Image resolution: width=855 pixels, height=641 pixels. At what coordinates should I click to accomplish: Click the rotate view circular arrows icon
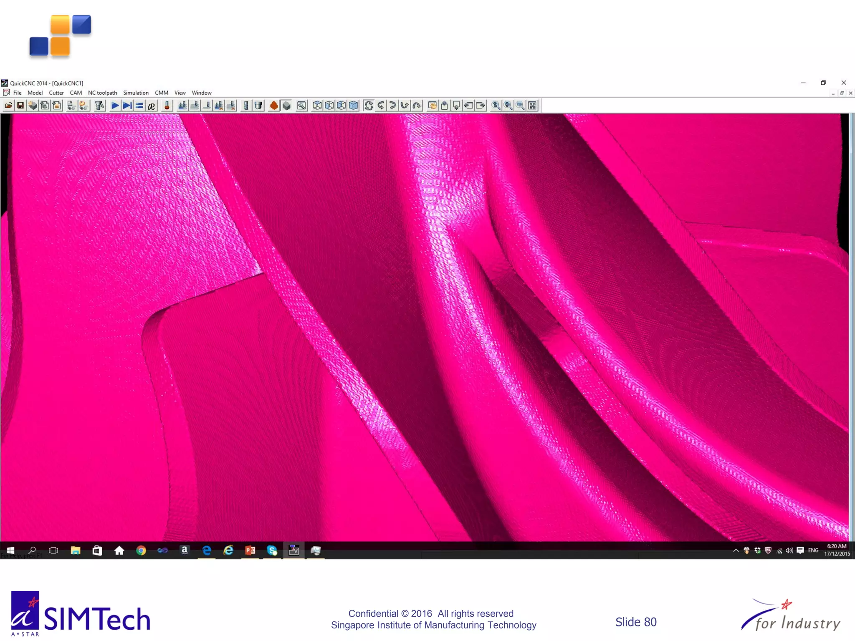[368, 106]
